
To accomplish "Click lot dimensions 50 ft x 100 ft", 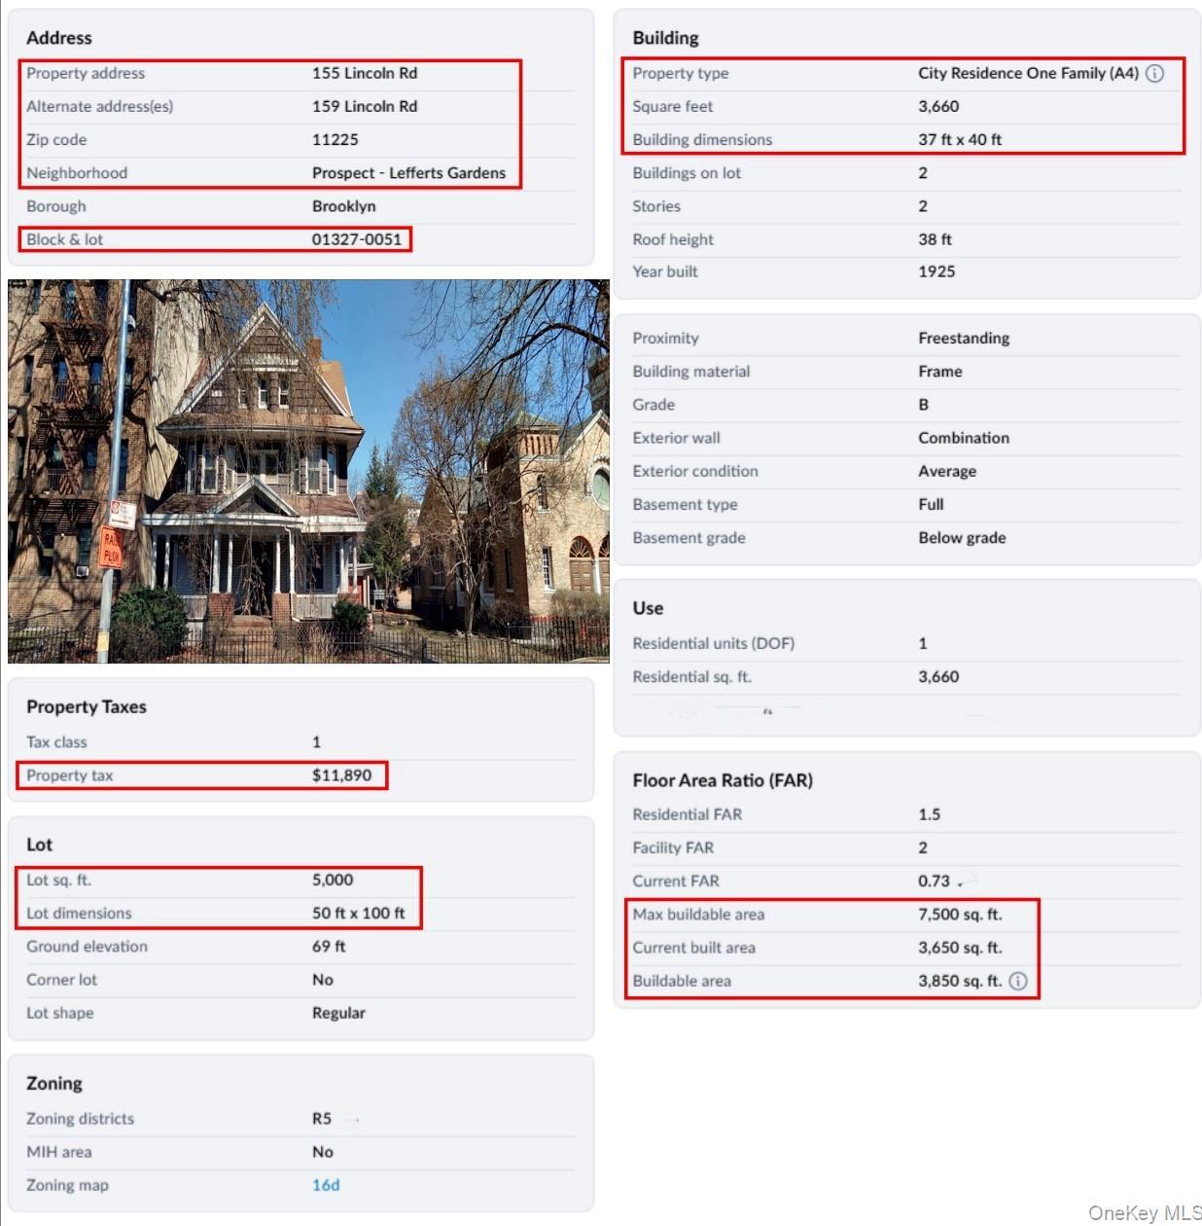I will click(359, 913).
